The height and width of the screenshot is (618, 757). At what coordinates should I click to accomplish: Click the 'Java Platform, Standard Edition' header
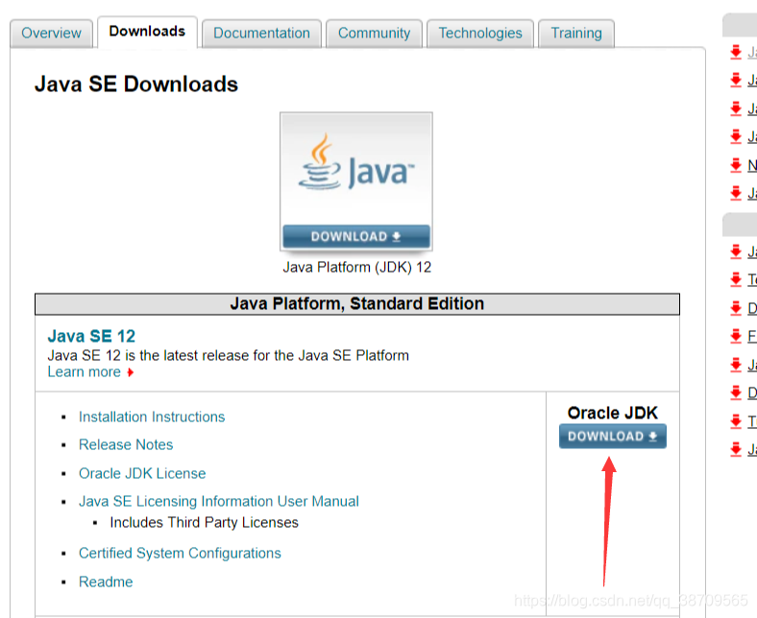coord(357,304)
